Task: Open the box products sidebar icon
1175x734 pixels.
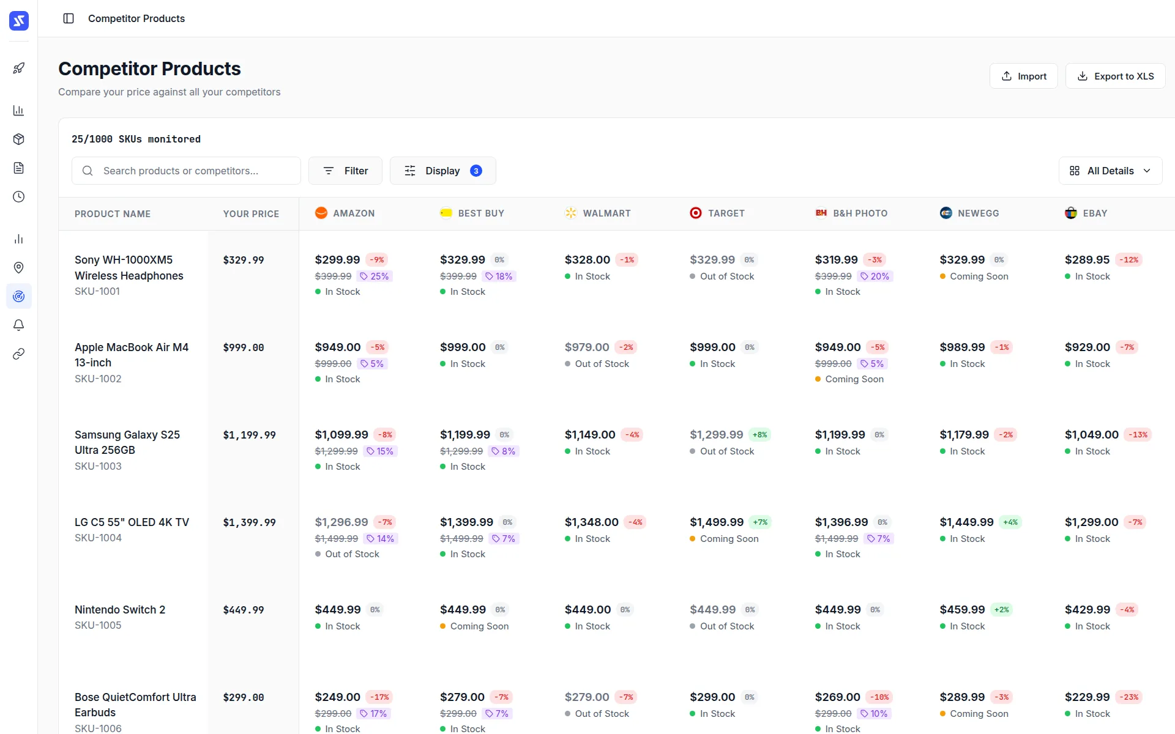Action: [x=19, y=139]
